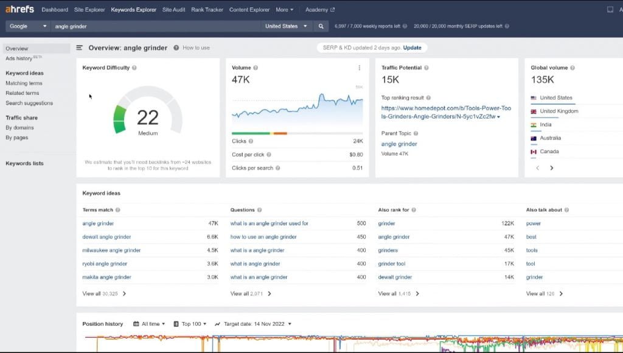View all 2,071 questions
The width and height of the screenshot is (623, 353).
(x=251, y=294)
